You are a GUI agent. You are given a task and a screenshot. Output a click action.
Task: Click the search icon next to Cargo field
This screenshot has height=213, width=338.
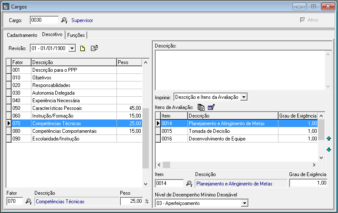click(x=64, y=20)
